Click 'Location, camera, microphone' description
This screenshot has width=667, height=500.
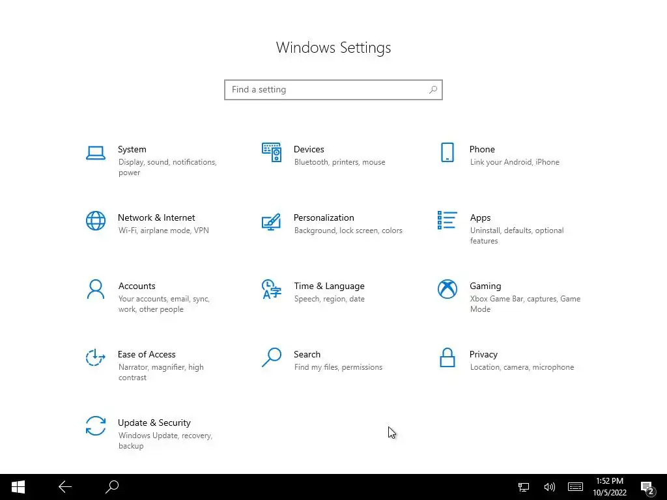[522, 367]
